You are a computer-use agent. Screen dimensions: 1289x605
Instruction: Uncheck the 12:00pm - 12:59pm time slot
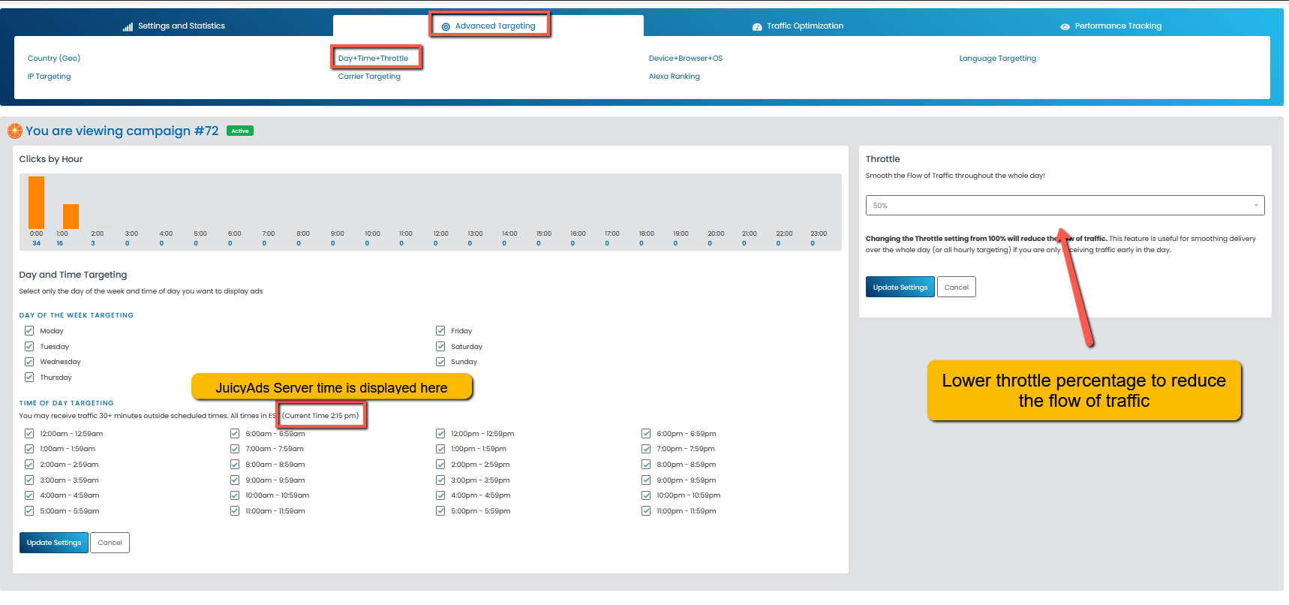(x=440, y=434)
